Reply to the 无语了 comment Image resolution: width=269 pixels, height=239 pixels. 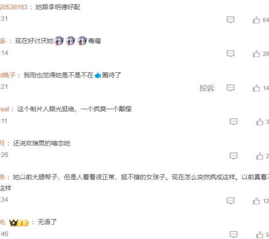(x=234, y=235)
